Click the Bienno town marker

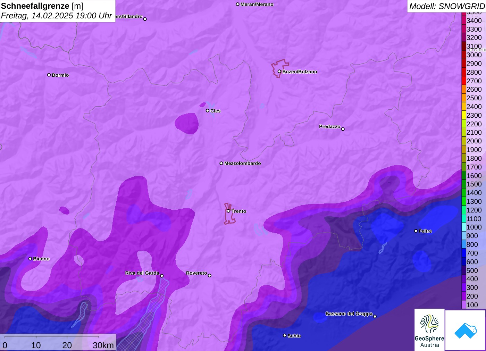click(x=30, y=259)
